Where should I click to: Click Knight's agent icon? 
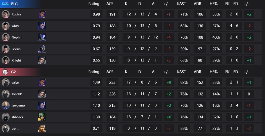pyautogui.click(x=42, y=60)
